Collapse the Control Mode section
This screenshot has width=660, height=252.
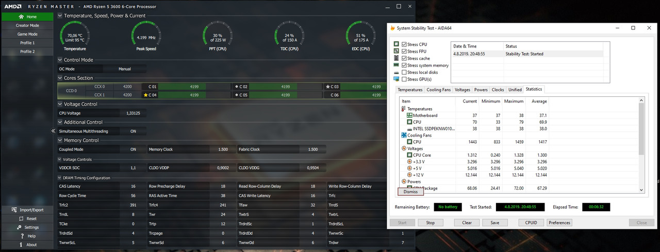60,60
